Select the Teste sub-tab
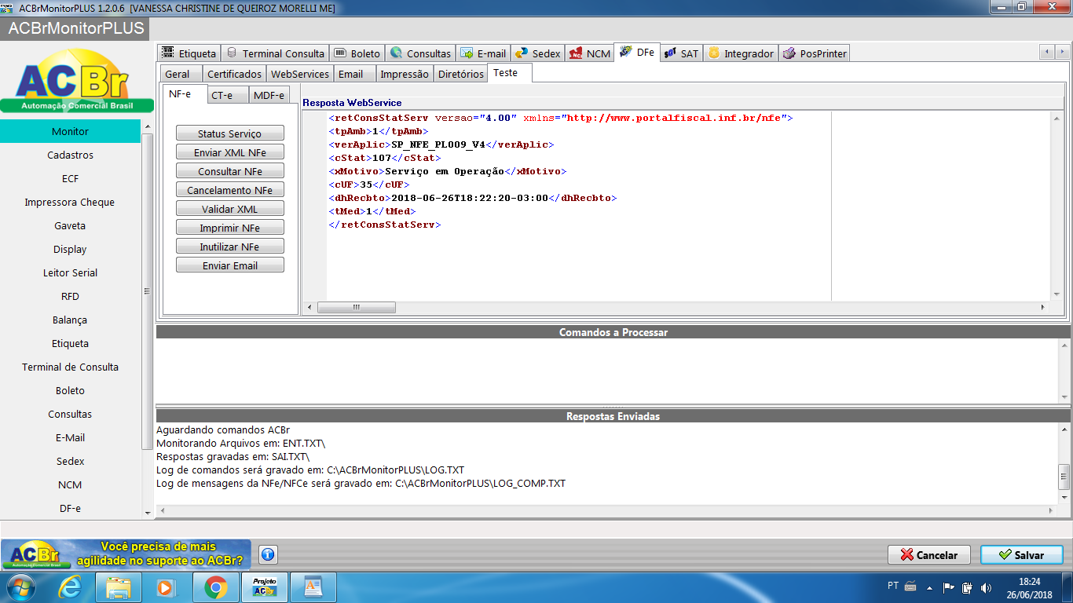Screen dimensions: 1073x603 [x=510, y=72]
